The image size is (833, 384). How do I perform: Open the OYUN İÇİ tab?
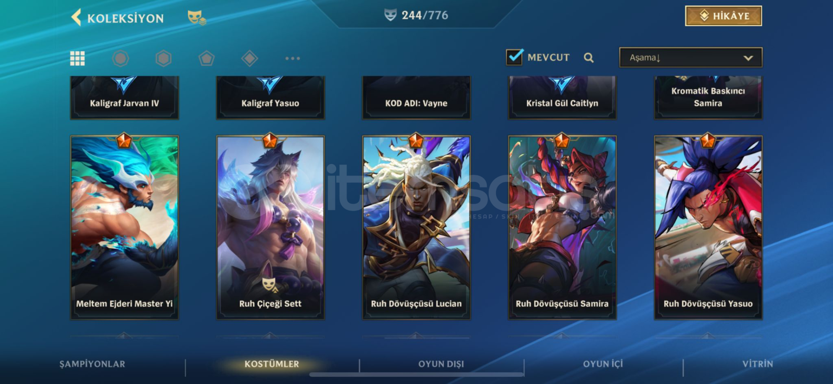pos(603,364)
